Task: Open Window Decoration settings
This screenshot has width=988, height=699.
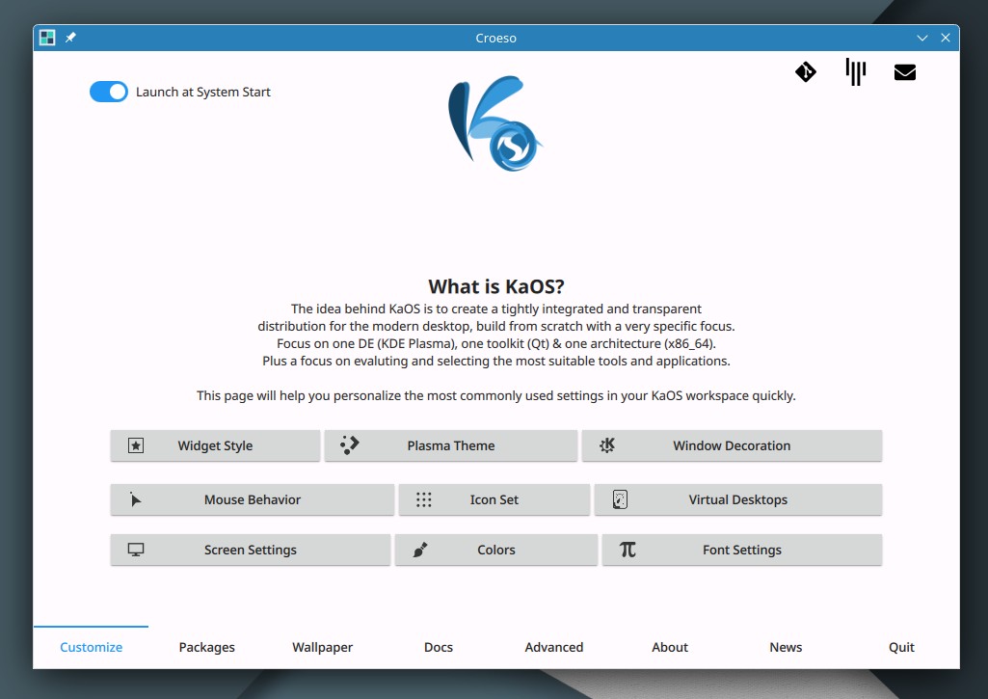Action: tap(732, 445)
